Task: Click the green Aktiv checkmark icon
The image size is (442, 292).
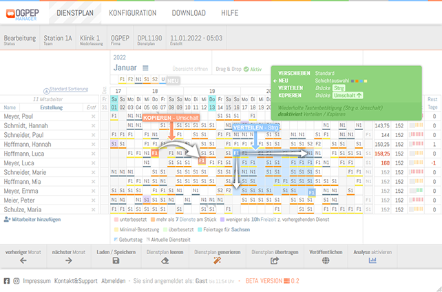Action: tap(246, 69)
